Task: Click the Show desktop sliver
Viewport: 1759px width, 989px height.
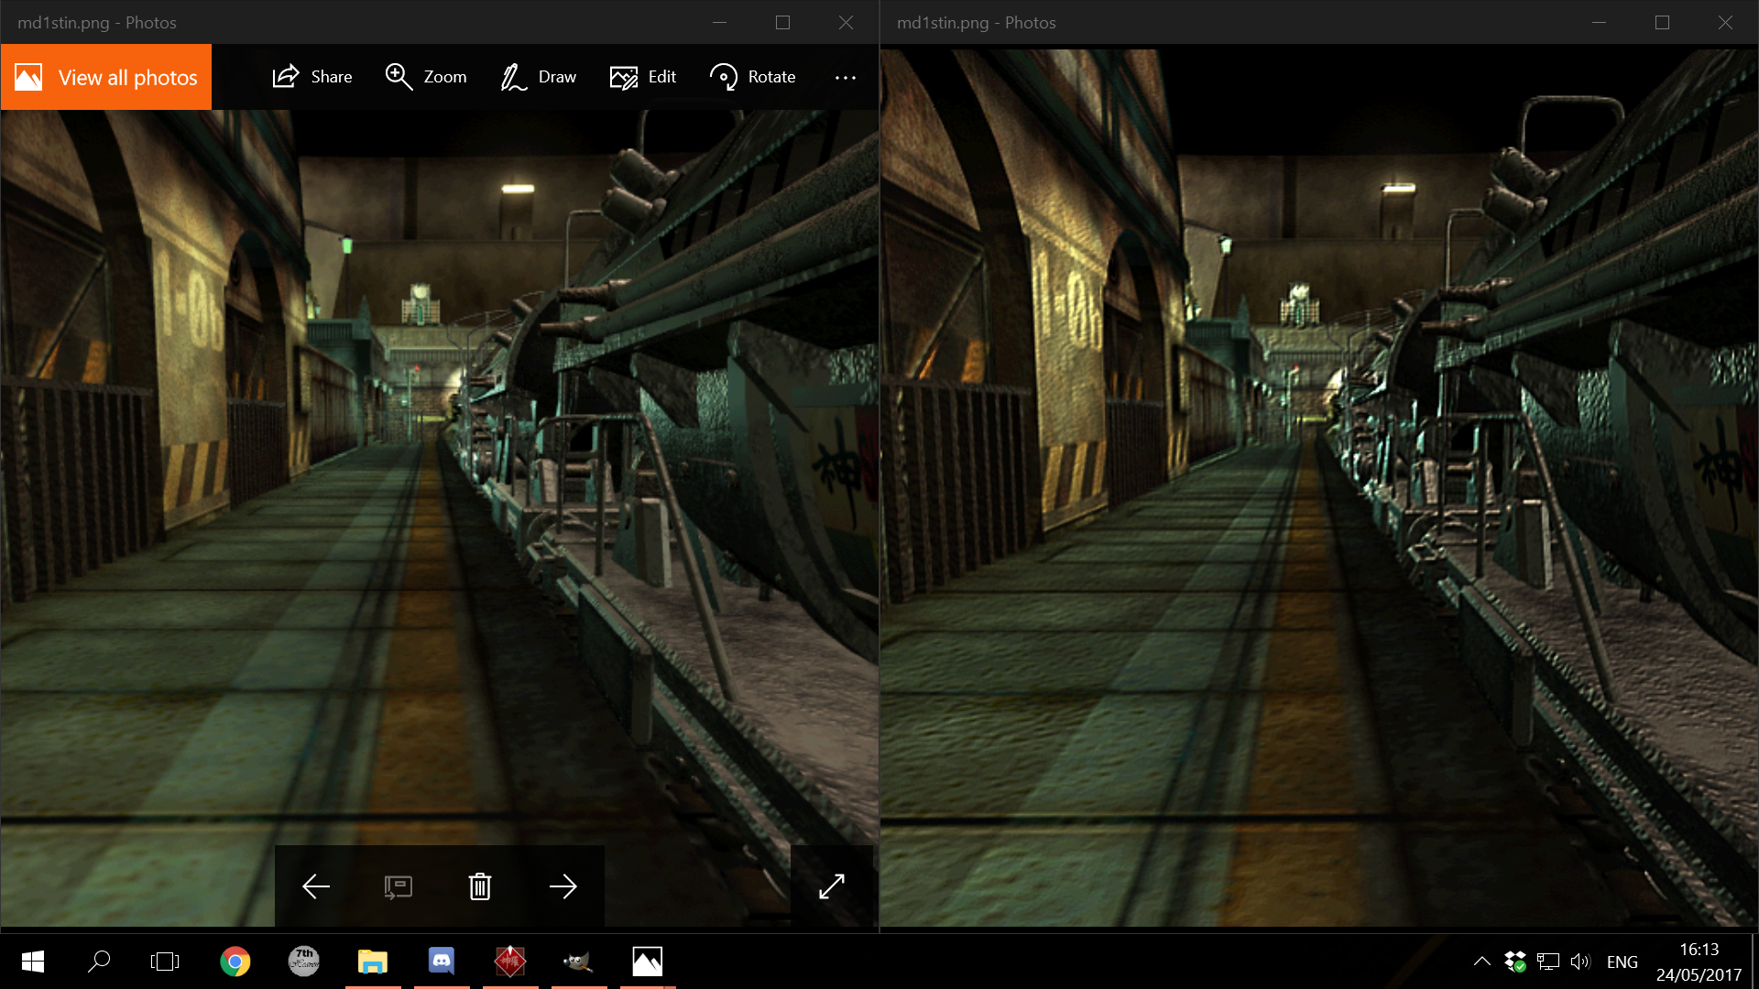Action: point(1755,962)
